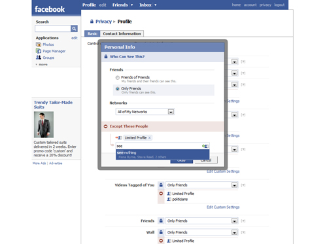The width and height of the screenshot is (327, 244).
Task: Open Profile in top navigation
Action: [x=89, y=5]
